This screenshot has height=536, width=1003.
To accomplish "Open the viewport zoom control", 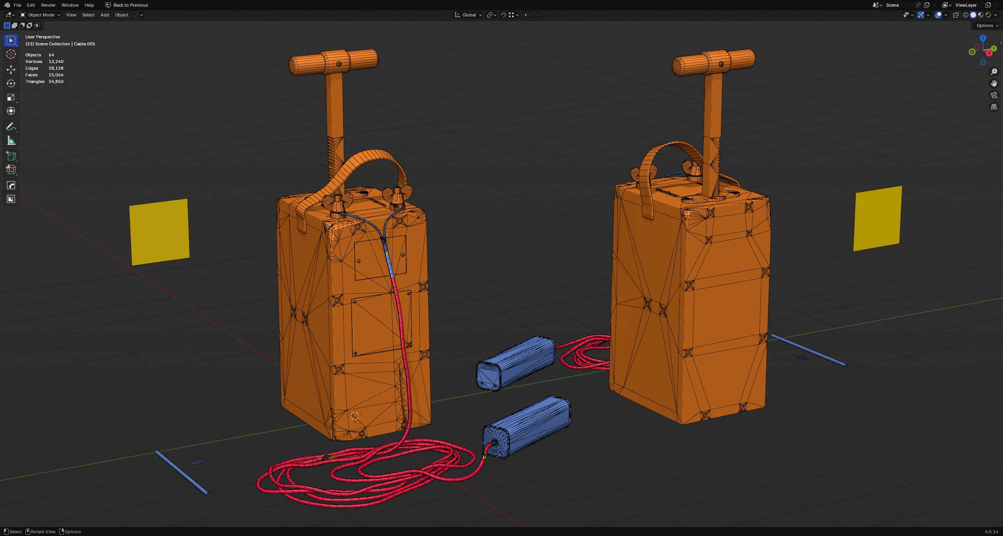I will click(994, 72).
